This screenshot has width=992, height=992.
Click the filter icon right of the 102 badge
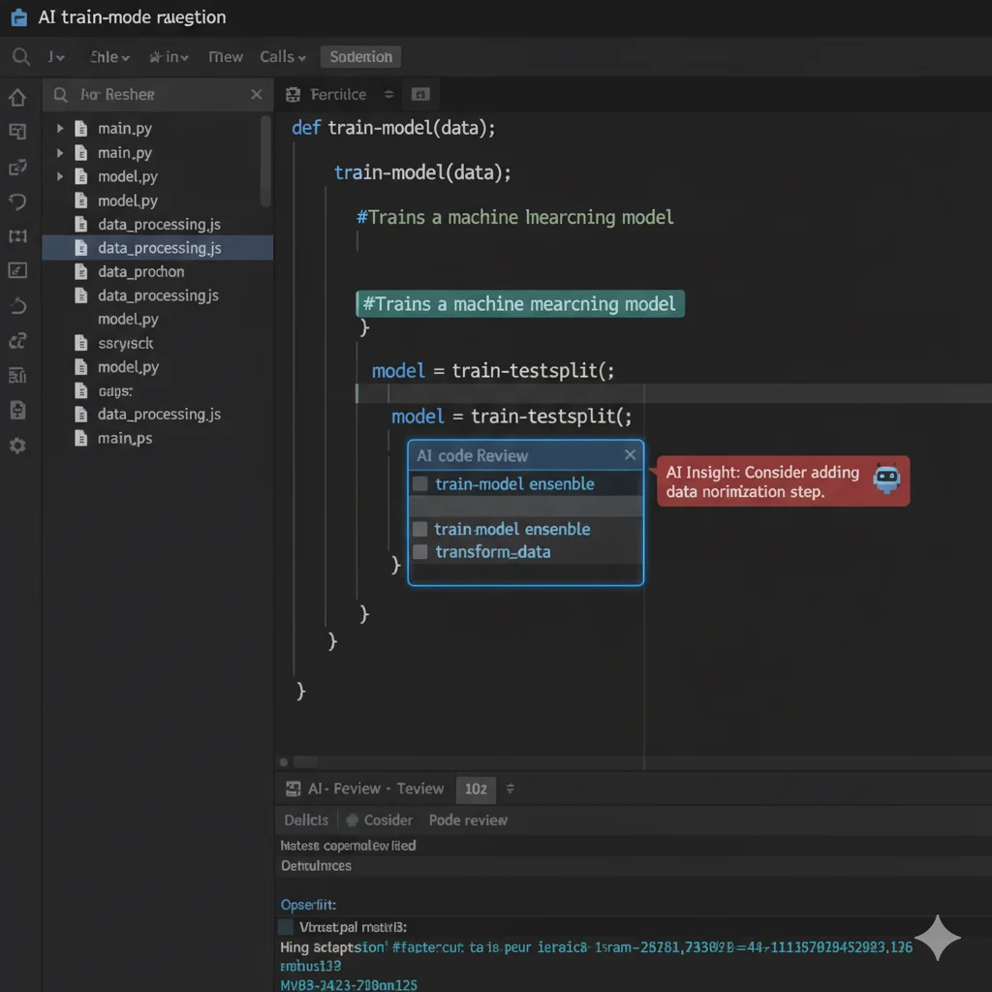point(510,789)
